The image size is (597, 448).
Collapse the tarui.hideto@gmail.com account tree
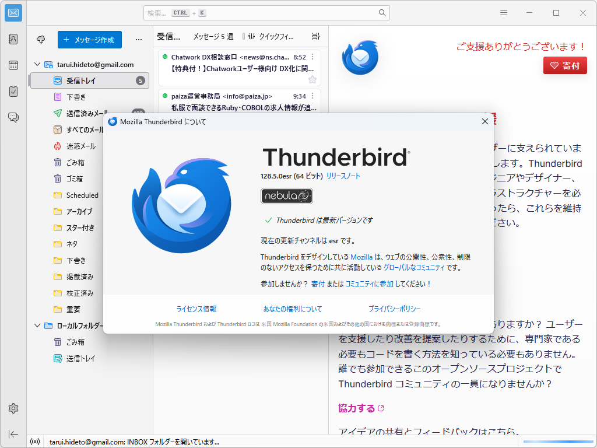(37, 64)
